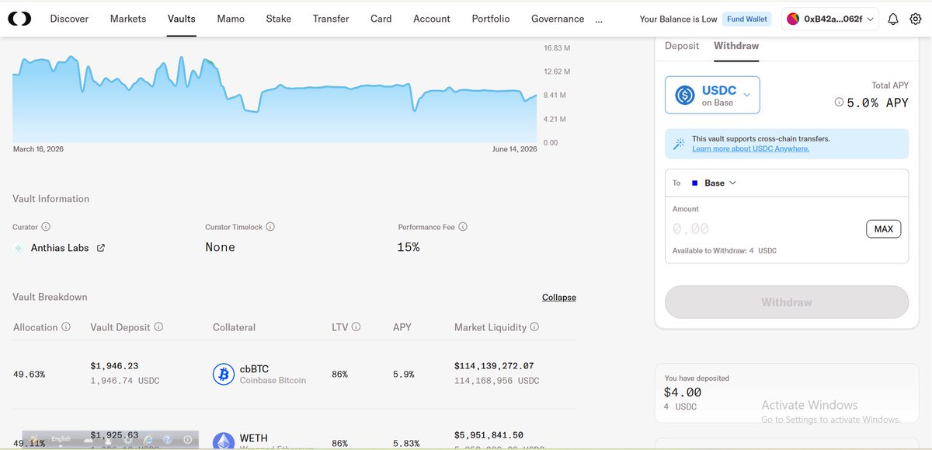Click the withdraw Amount input field
932x450 pixels.
tap(765, 229)
